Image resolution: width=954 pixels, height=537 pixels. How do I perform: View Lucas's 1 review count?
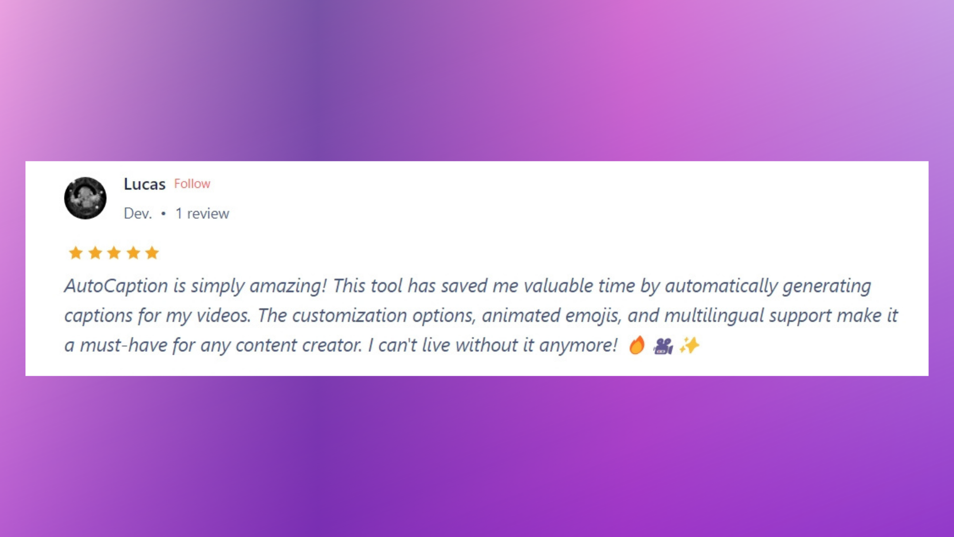pos(202,213)
